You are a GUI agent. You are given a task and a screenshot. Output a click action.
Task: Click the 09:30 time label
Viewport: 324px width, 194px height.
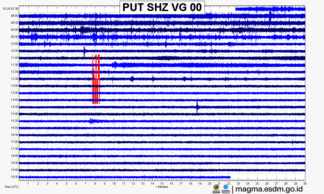[x=15, y=37]
